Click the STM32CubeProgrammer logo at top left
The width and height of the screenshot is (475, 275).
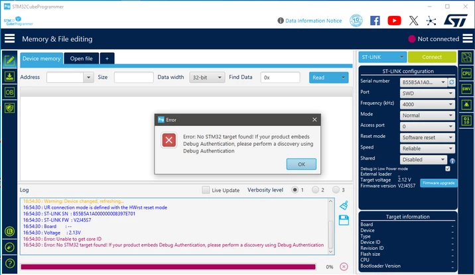18,21
